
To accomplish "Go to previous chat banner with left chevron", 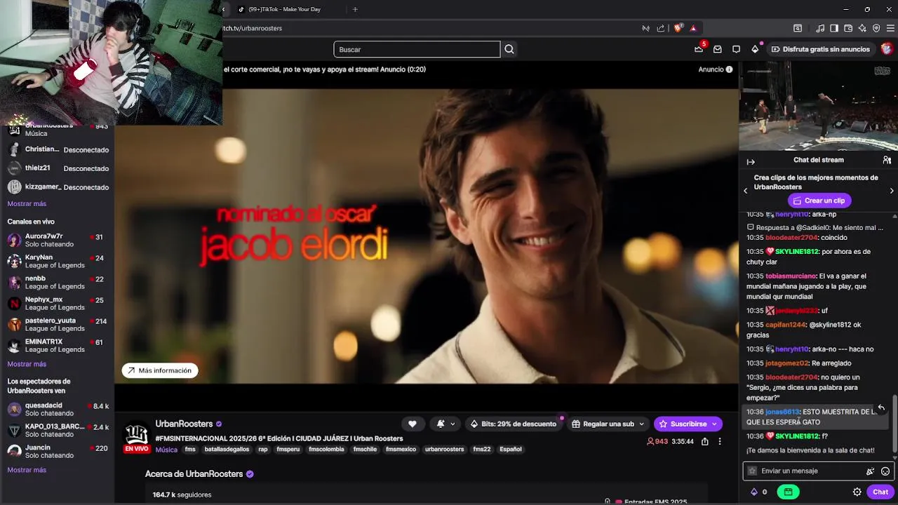I will click(746, 191).
